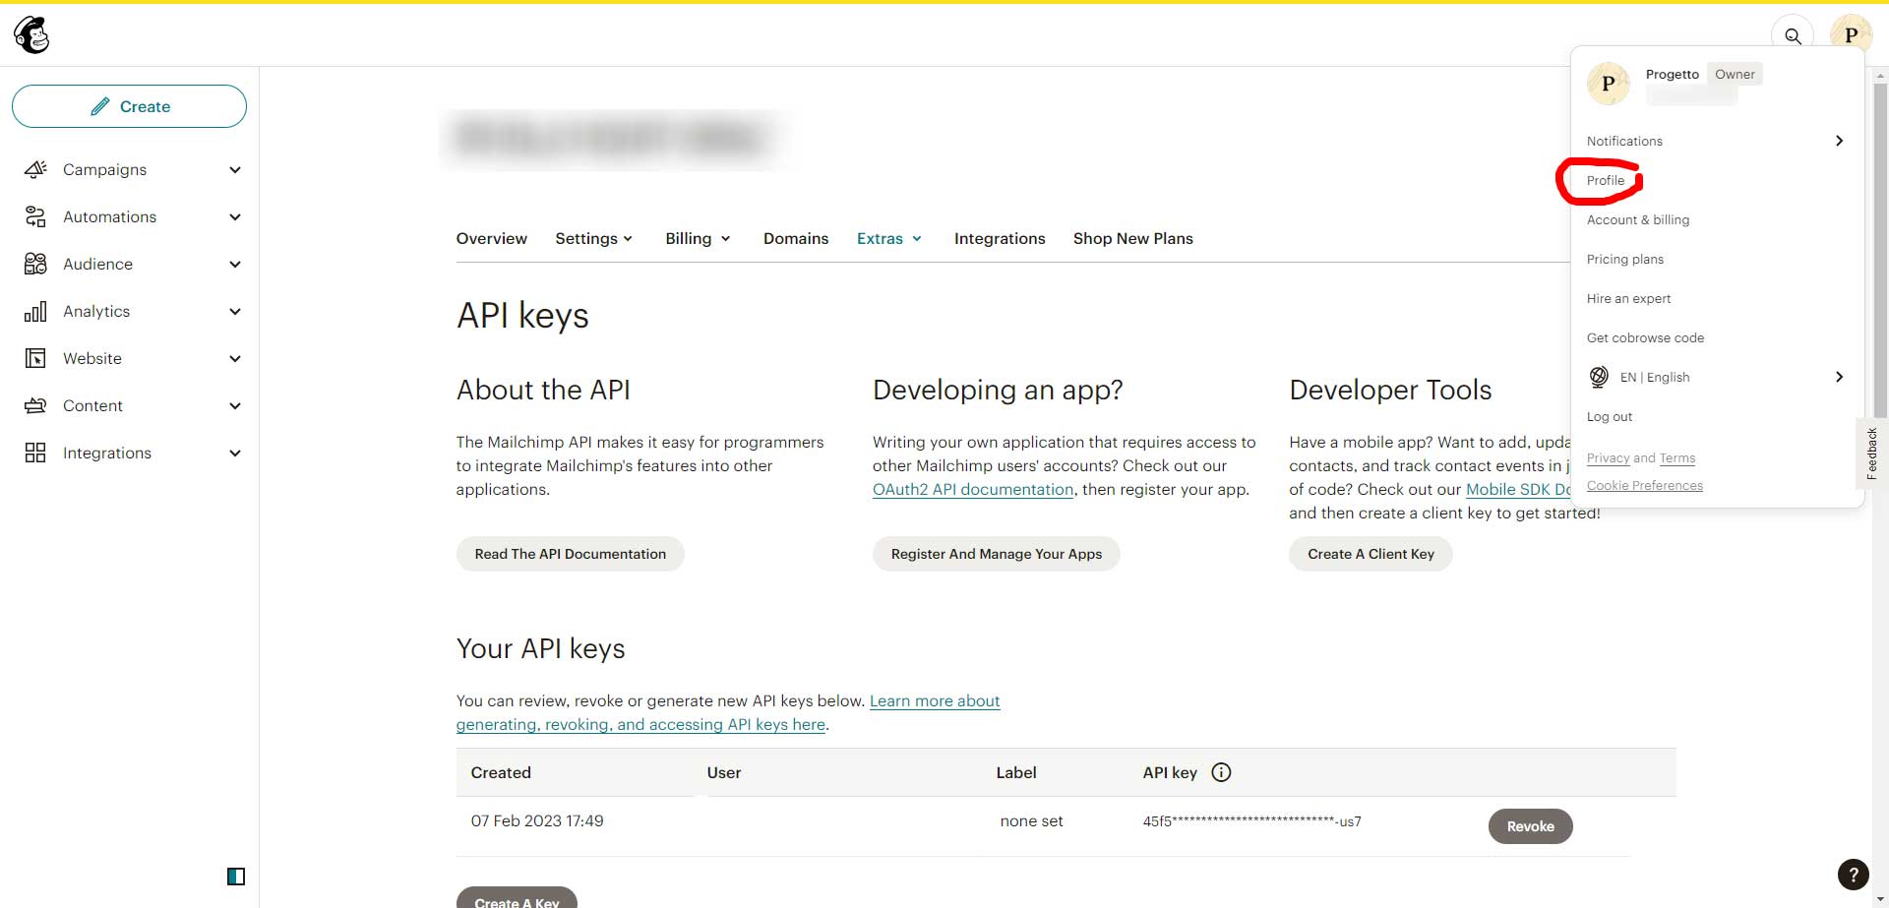Click the API key info icon

click(1221, 772)
